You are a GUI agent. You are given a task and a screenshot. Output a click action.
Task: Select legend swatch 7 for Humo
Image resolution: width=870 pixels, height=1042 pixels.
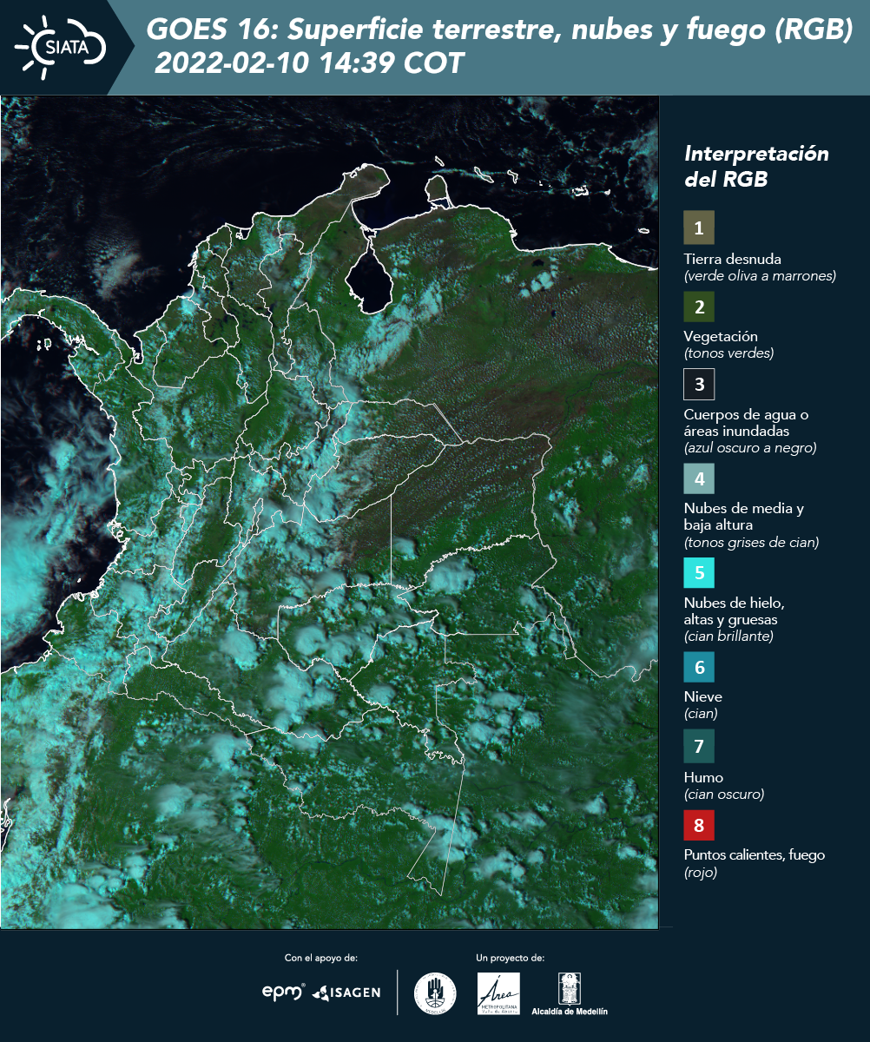coord(699,746)
